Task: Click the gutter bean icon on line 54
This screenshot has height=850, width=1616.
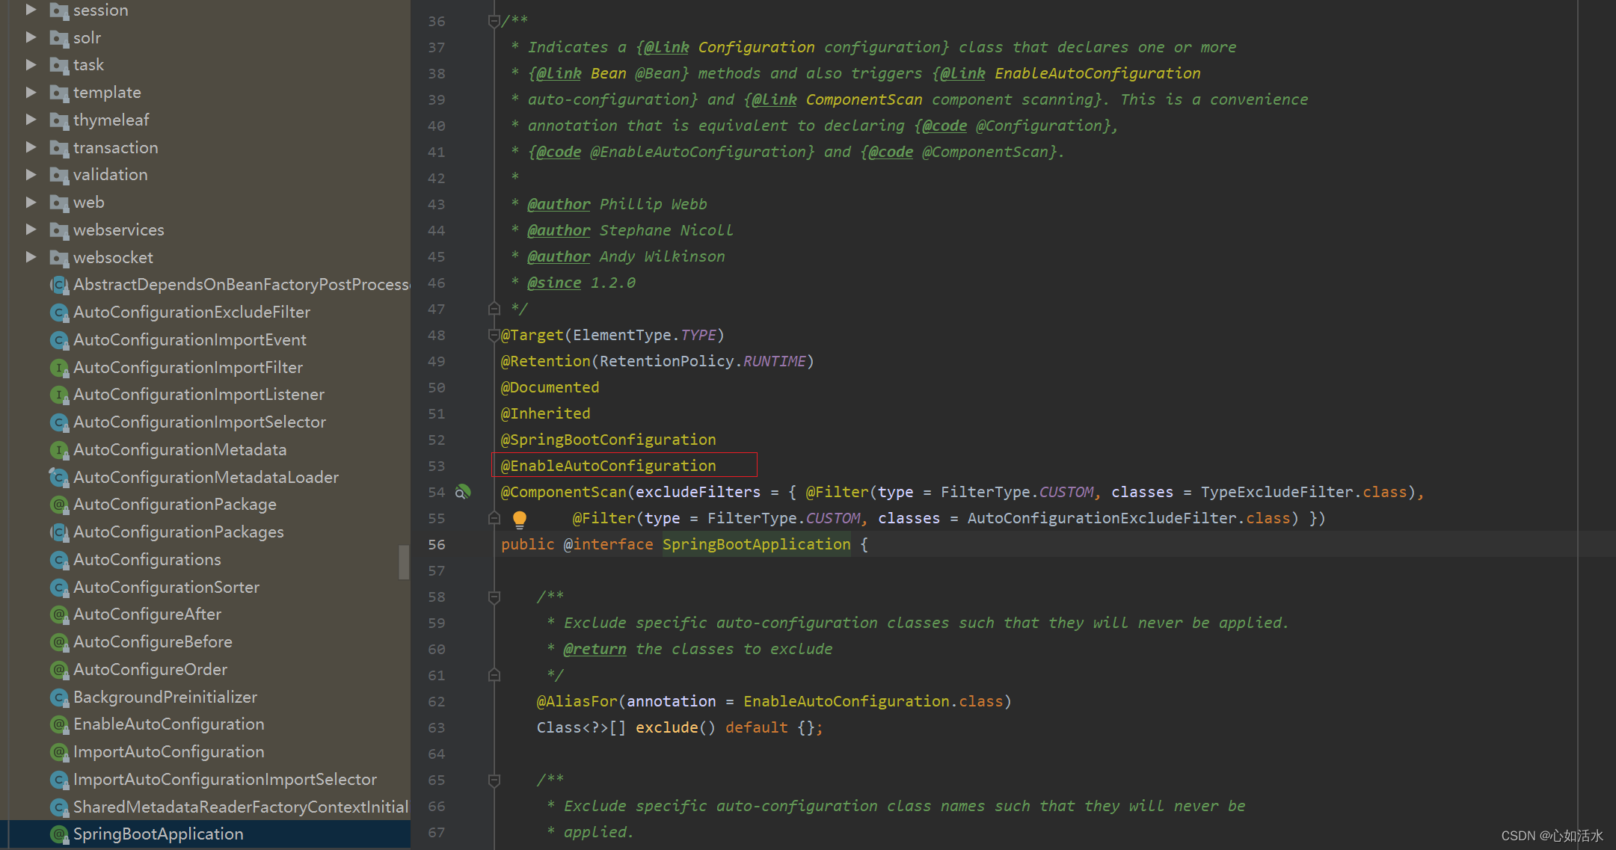Action: coord(464,492)
